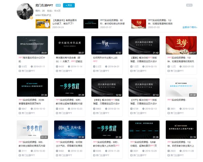Viewport: 203px width, 162px height.
Task: Open the 免费送书 featured video thumbnail
Action: (43, 24)
